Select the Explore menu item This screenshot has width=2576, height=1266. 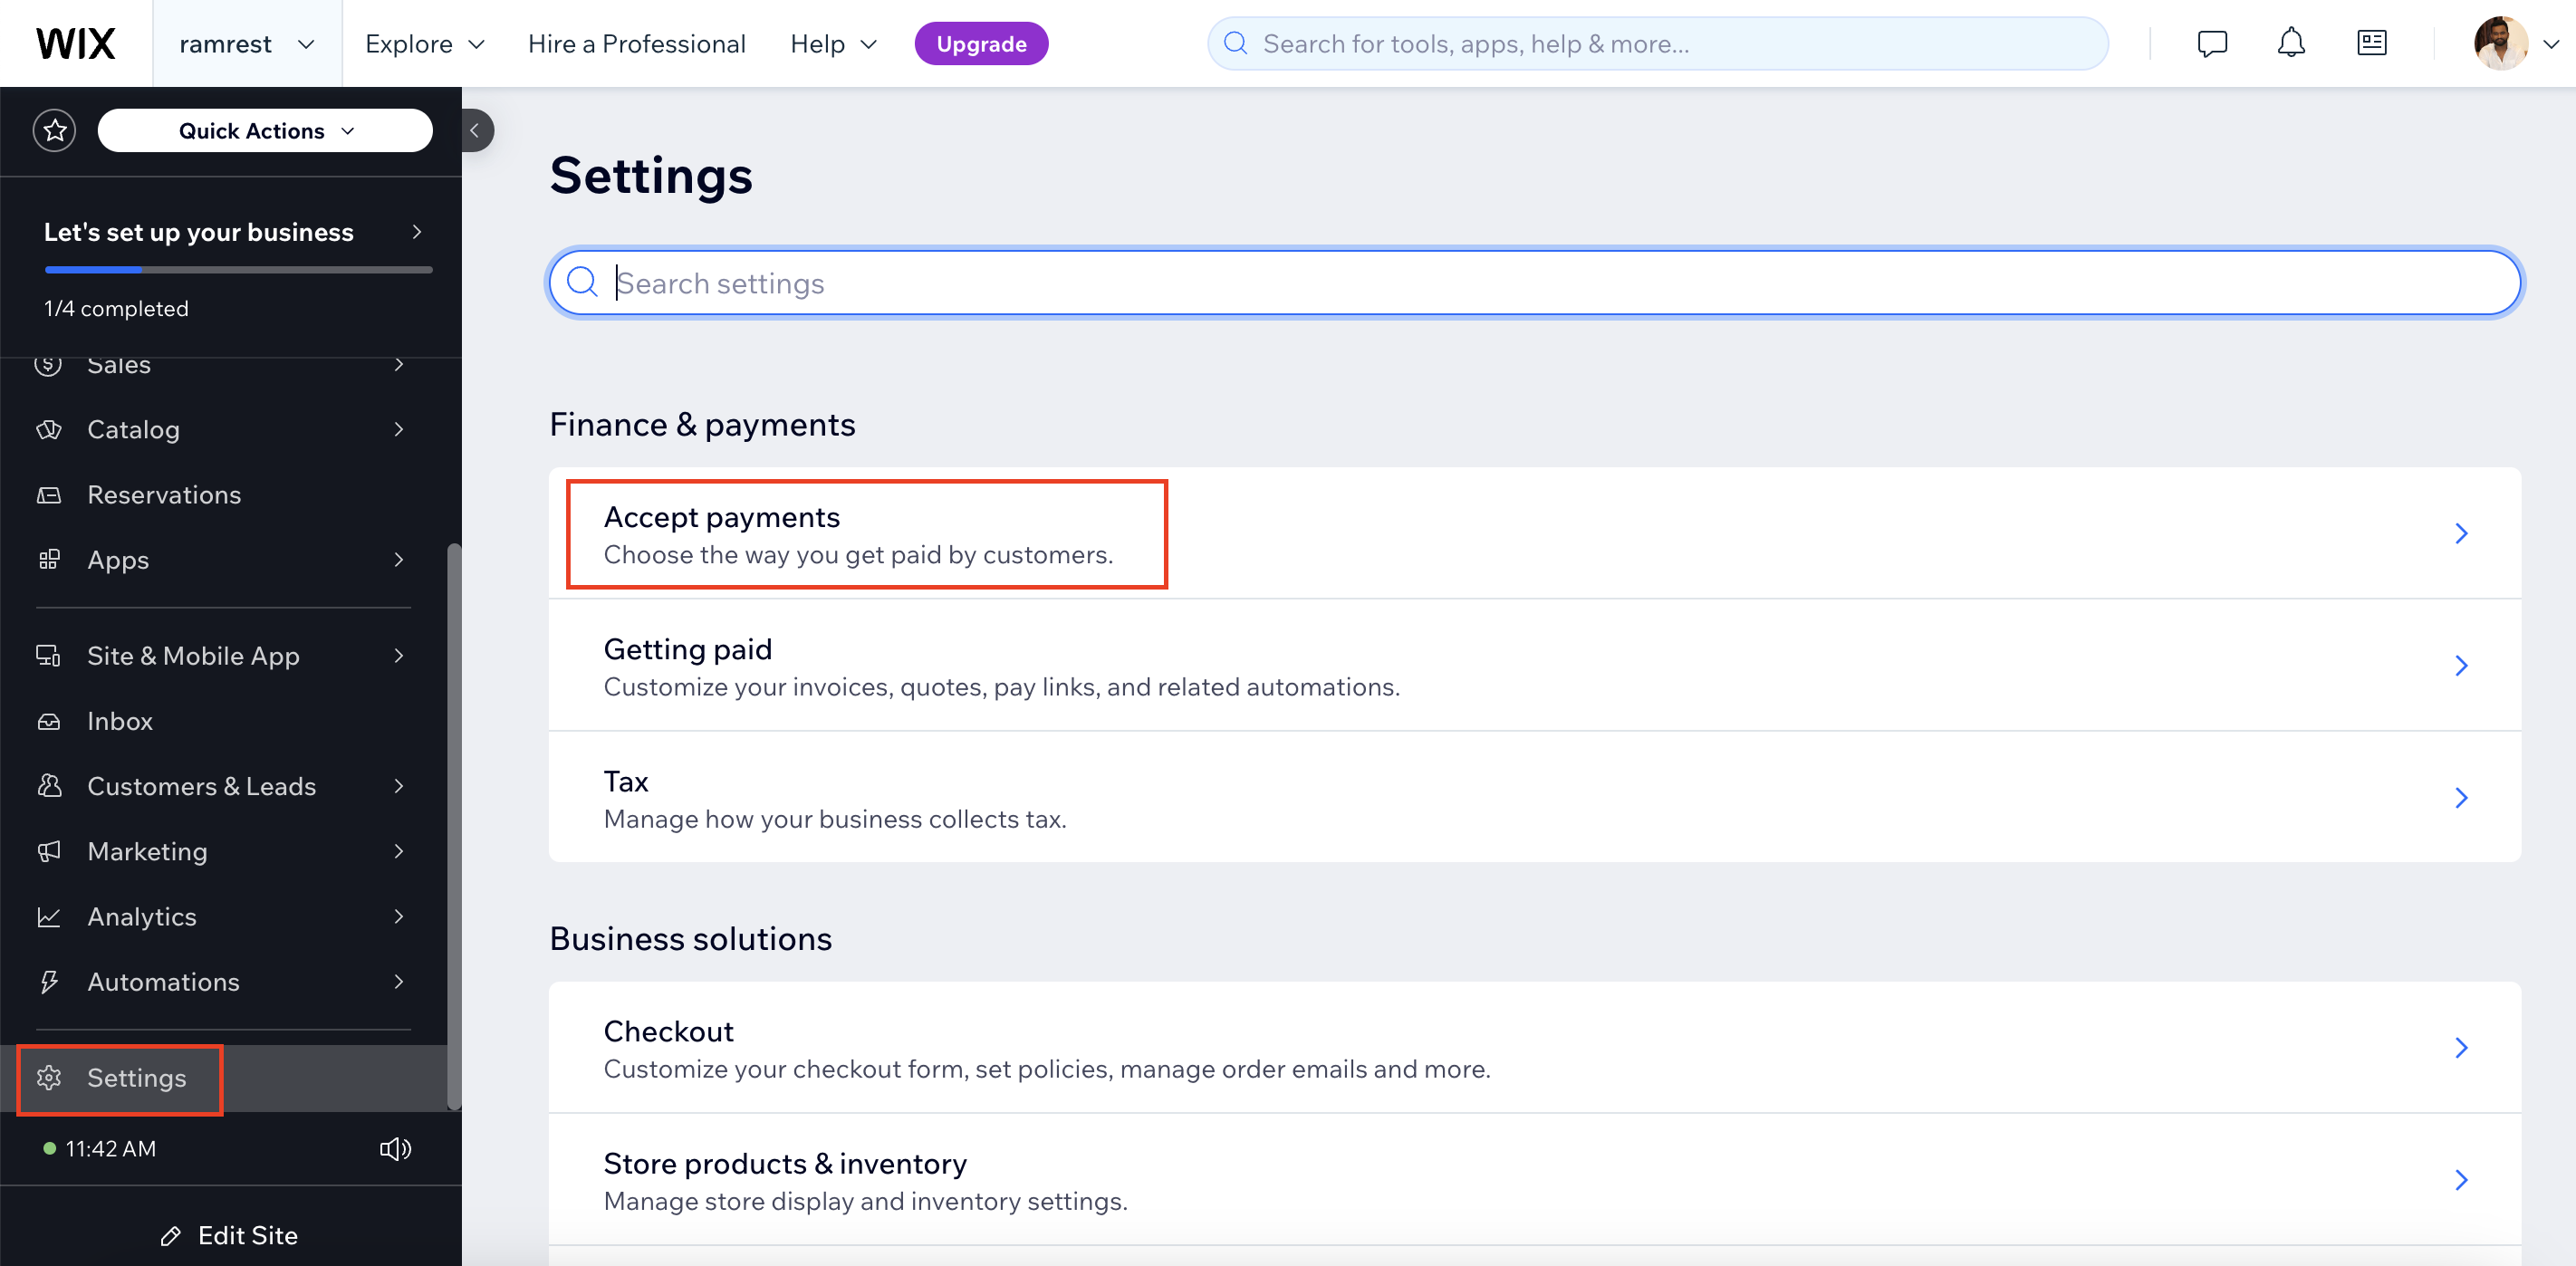(x=424, y=44)
